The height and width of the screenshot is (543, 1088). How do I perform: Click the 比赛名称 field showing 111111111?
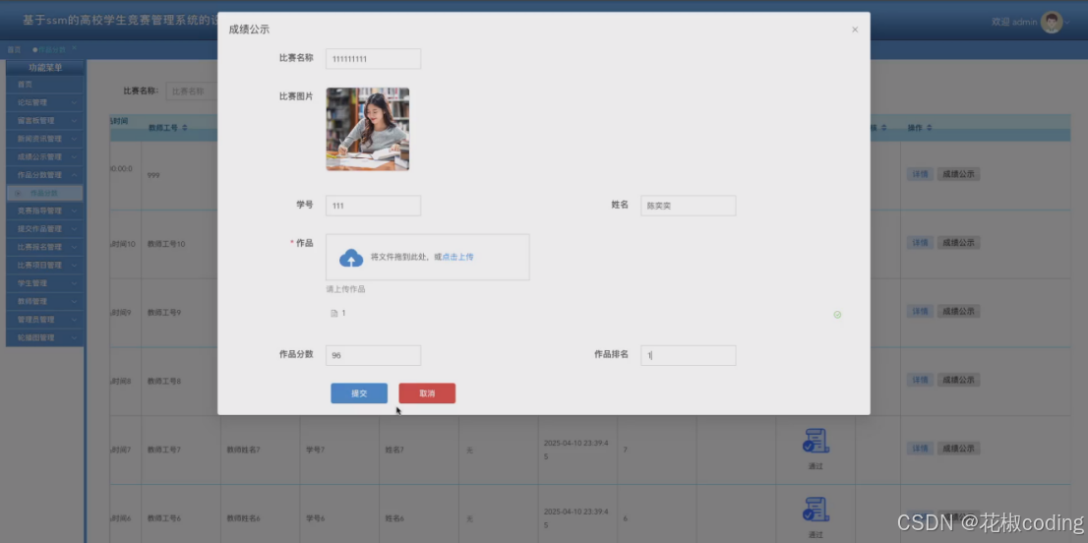coord(373,59)
